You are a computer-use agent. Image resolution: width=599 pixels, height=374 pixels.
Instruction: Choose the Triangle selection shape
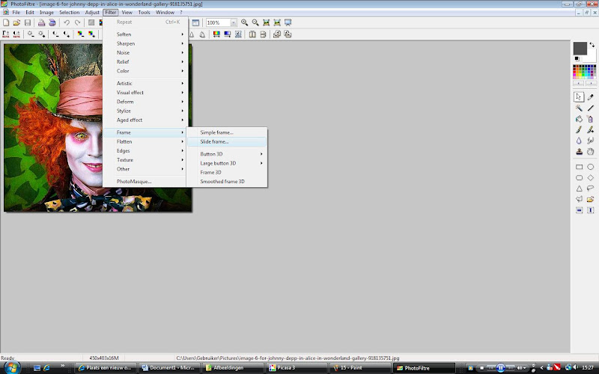click(579, 188)
